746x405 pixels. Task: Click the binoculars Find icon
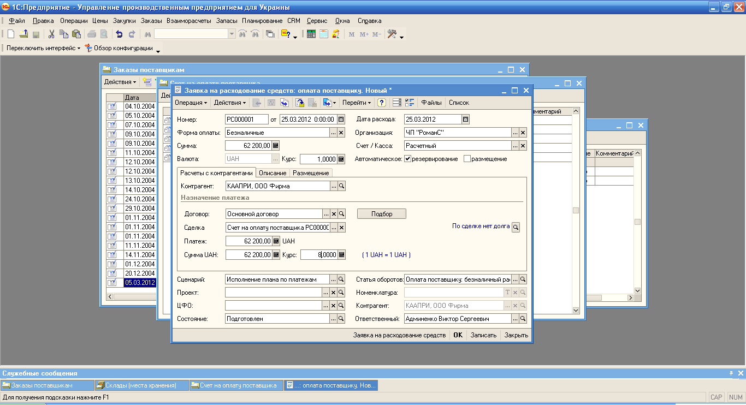(147, 34)
